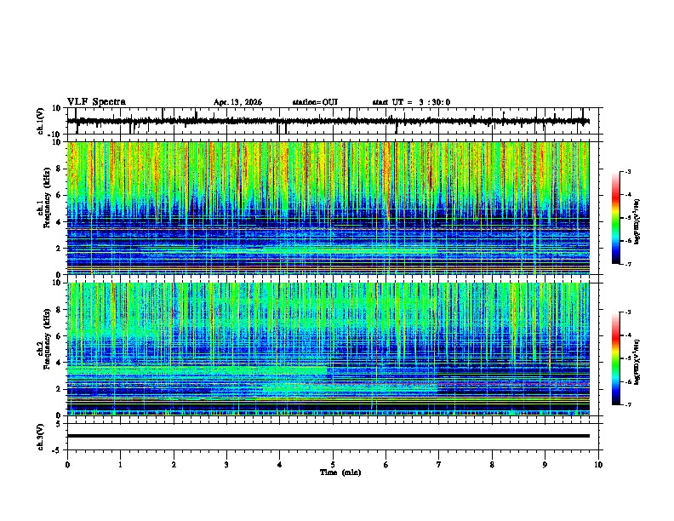The height and width of the screenshot is (521, 674).
Task: Click the "6" kHz tick on the ch.2 frequency axis
Action: 59,335
